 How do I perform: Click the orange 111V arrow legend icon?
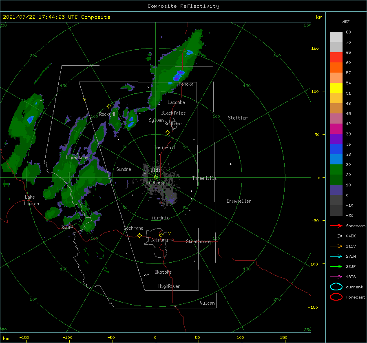click(336, 246)
